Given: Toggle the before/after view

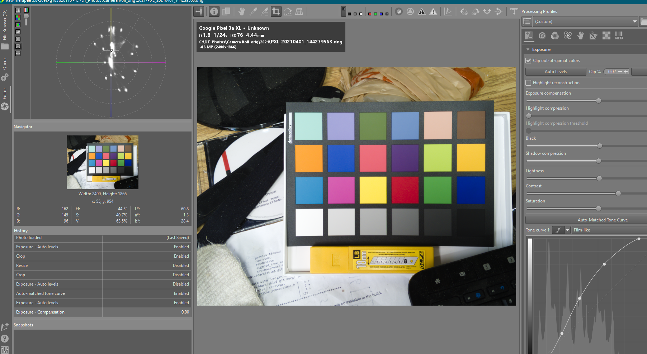Looking at the screenshot, I should [226, 11].
